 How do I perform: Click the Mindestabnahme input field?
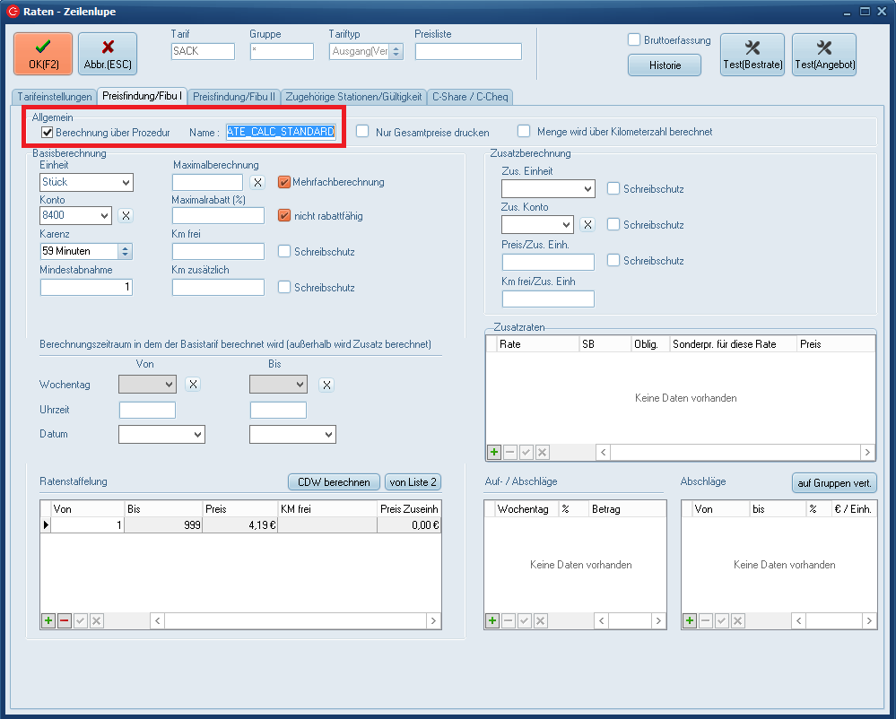tap(86, 287)
